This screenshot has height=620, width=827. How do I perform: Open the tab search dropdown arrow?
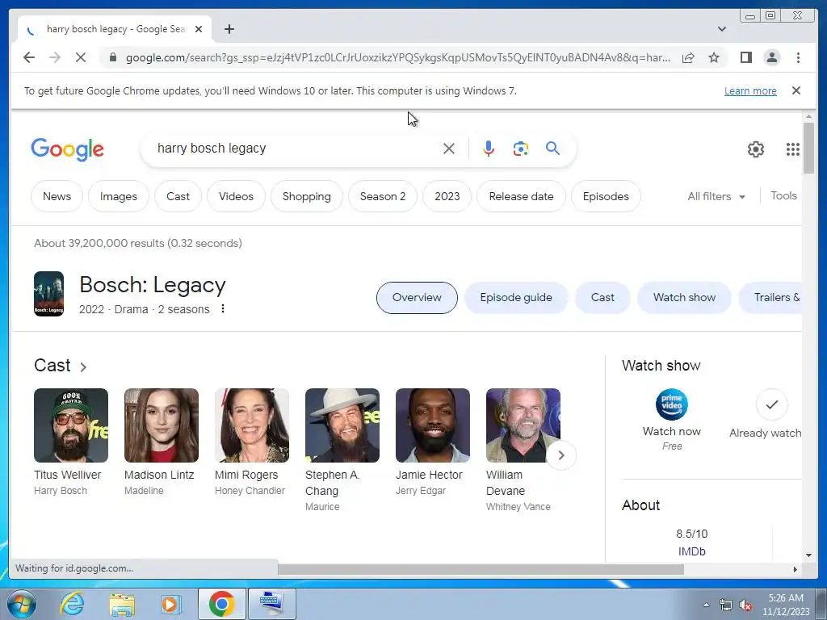[x=722, y=29]
